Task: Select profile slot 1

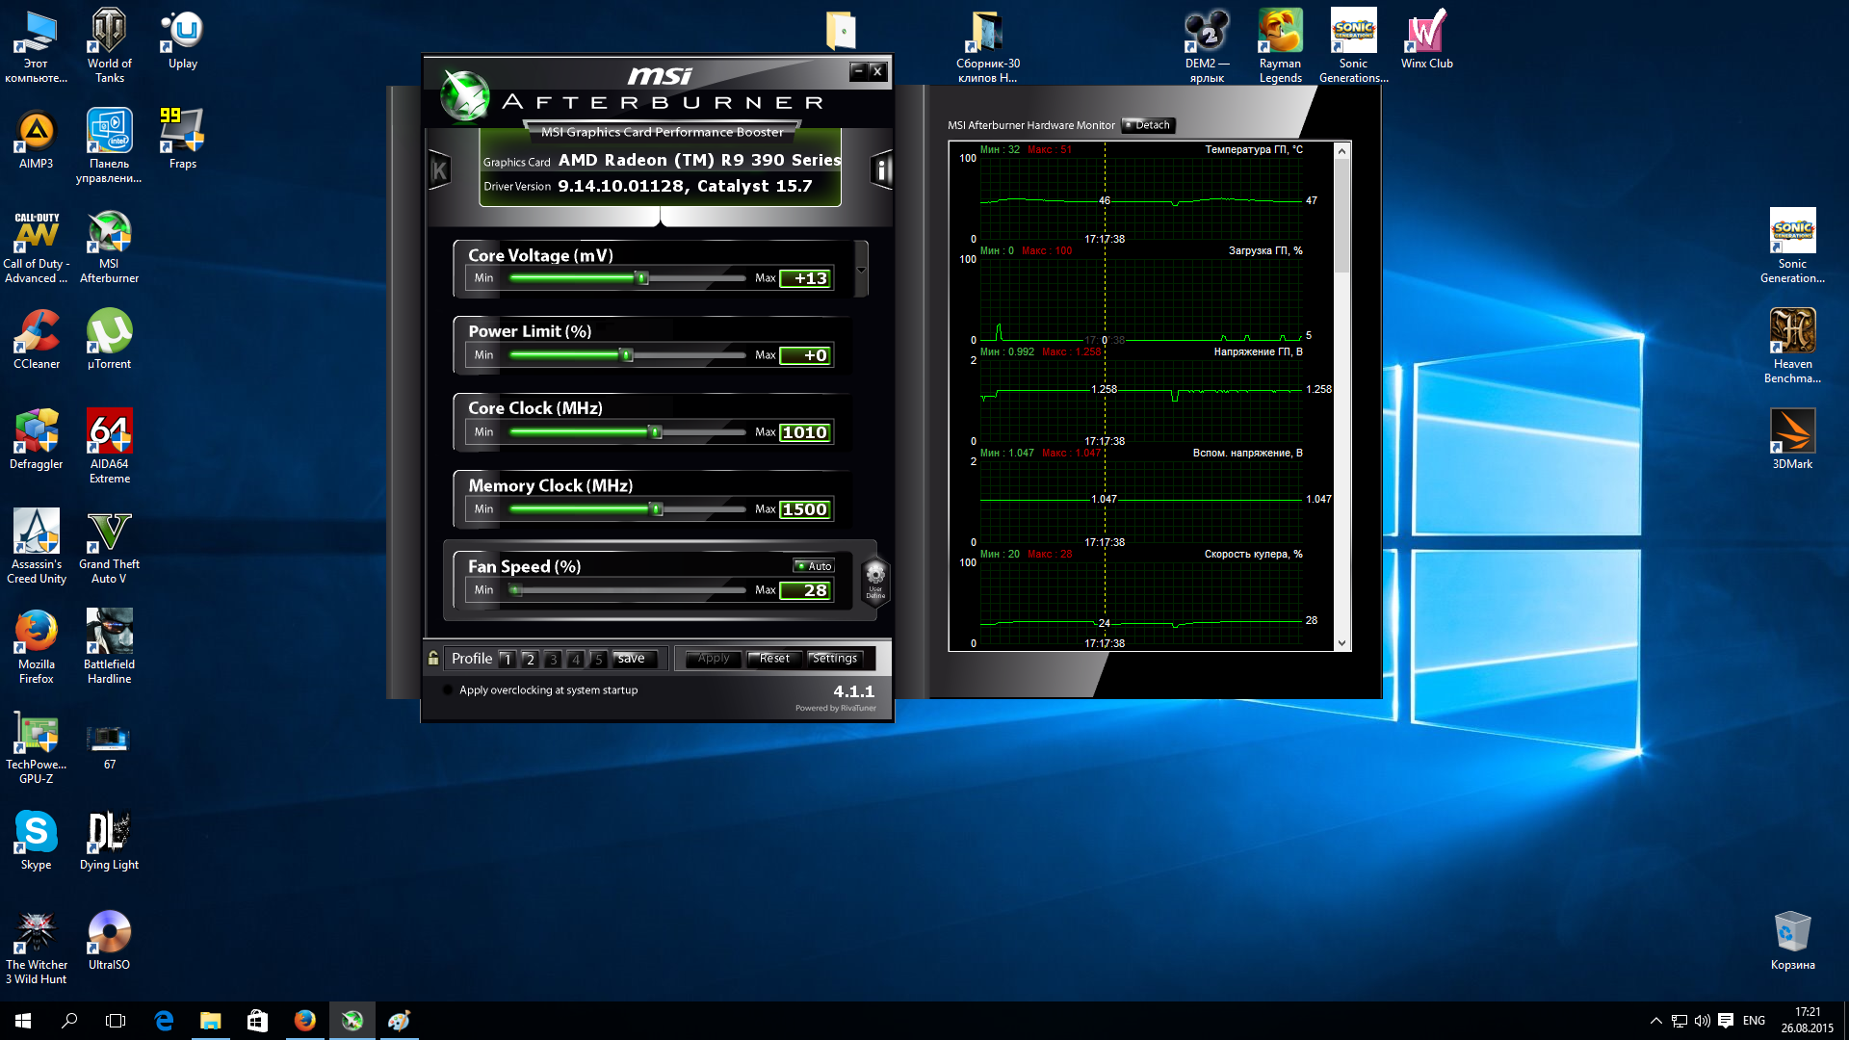Action: coord(508,660)
